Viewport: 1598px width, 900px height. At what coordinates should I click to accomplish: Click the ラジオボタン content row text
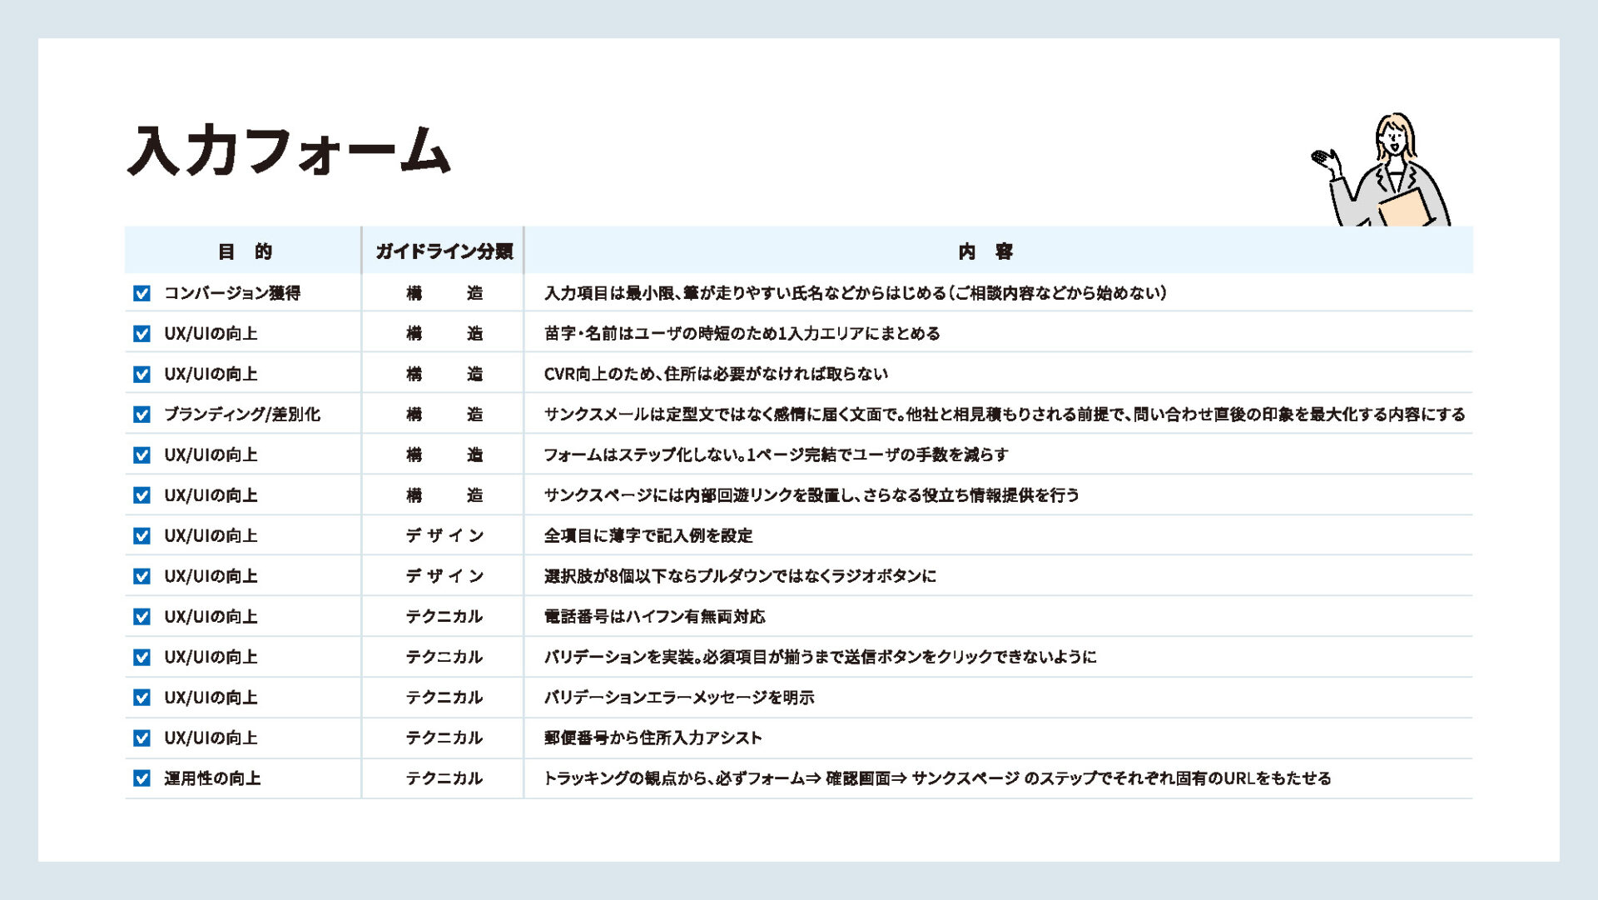click(x=740, y=576)
